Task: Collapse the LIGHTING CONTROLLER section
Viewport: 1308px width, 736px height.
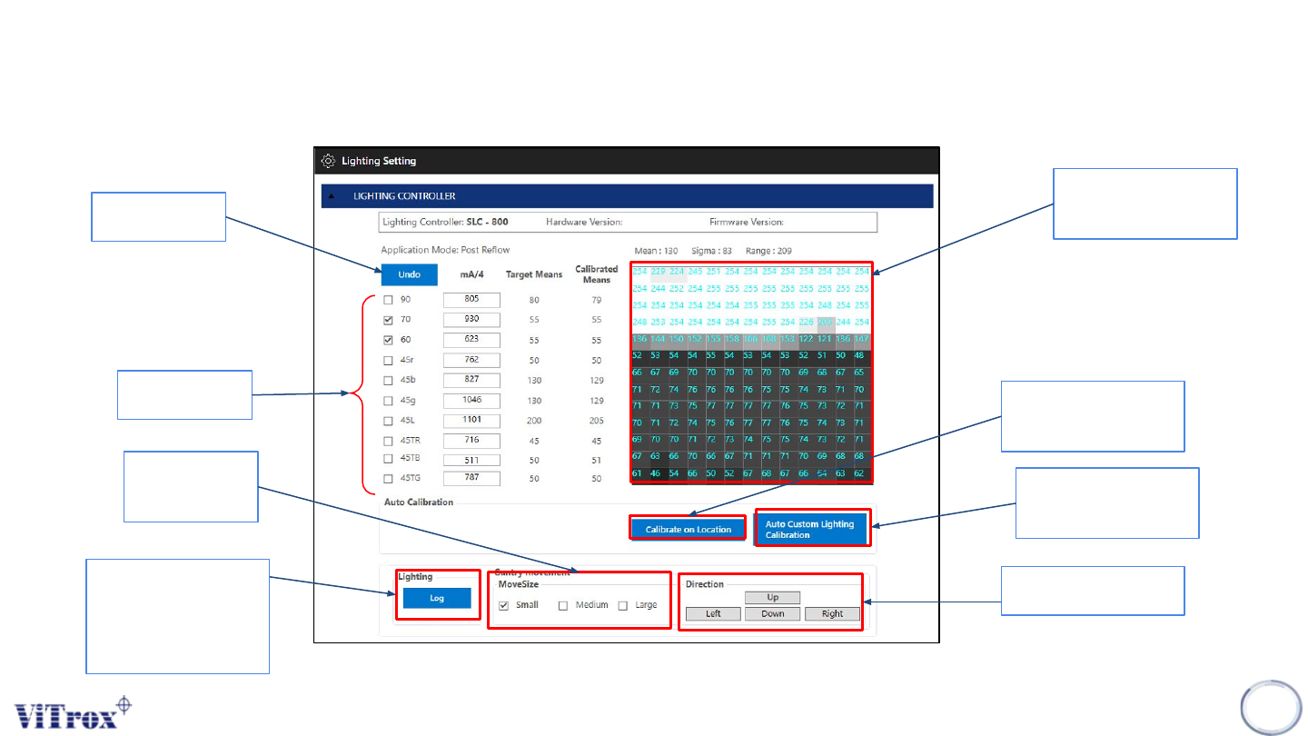Action: point(330,196)
